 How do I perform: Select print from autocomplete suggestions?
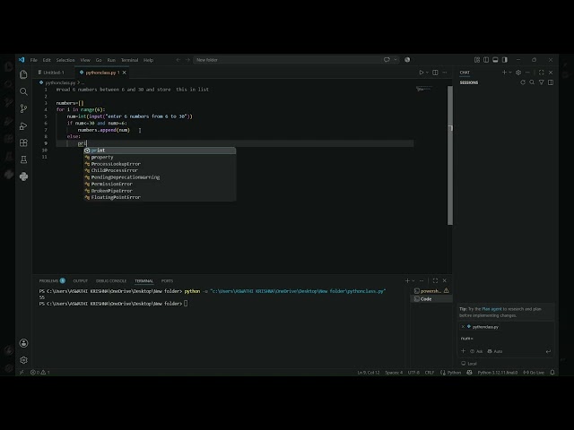click(160, 150)
